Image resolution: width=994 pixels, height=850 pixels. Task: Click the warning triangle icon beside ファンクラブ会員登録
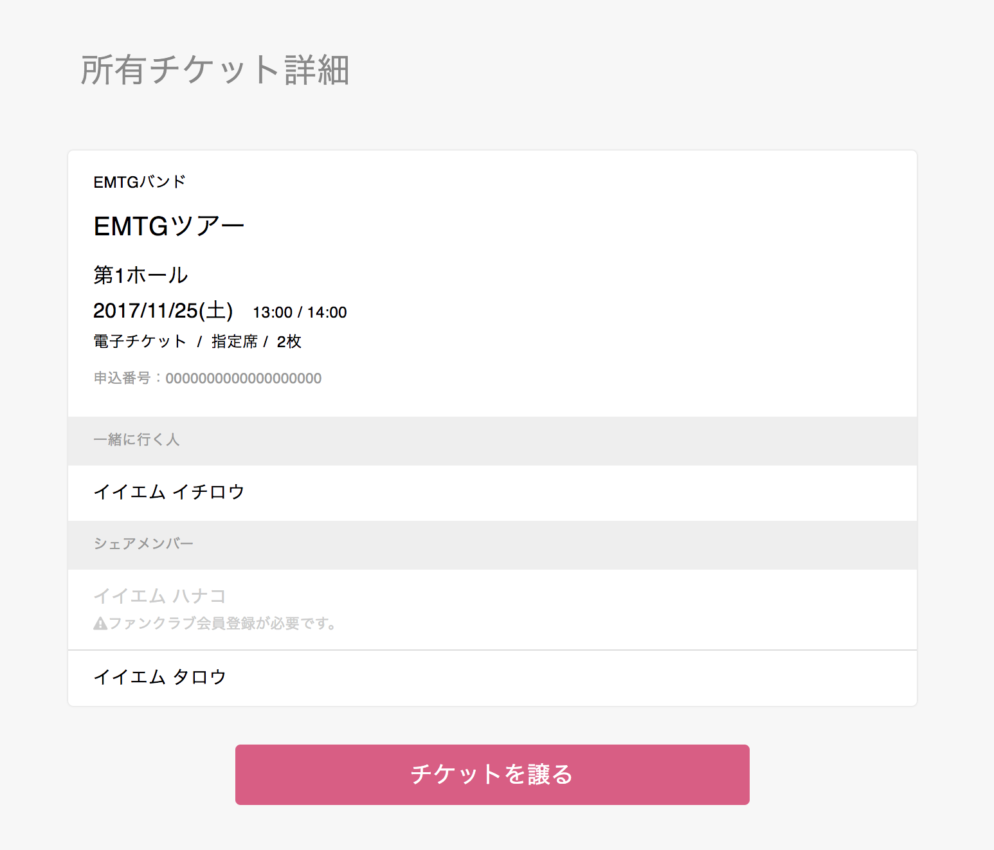(x=100, y=623)
